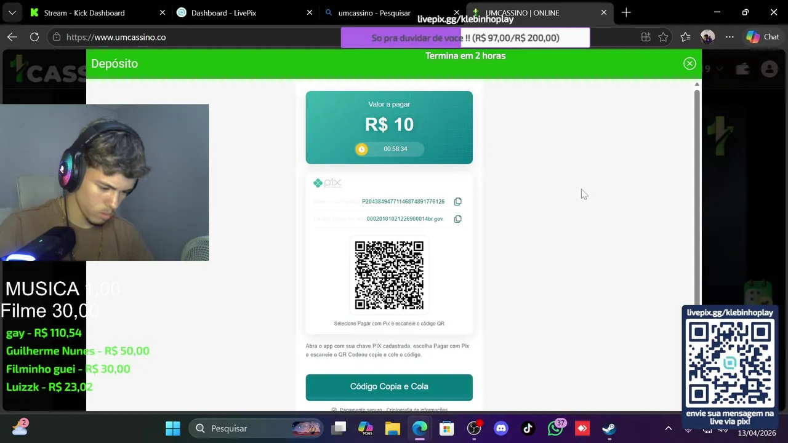Open Steam from taskbar

pos(609,428)
